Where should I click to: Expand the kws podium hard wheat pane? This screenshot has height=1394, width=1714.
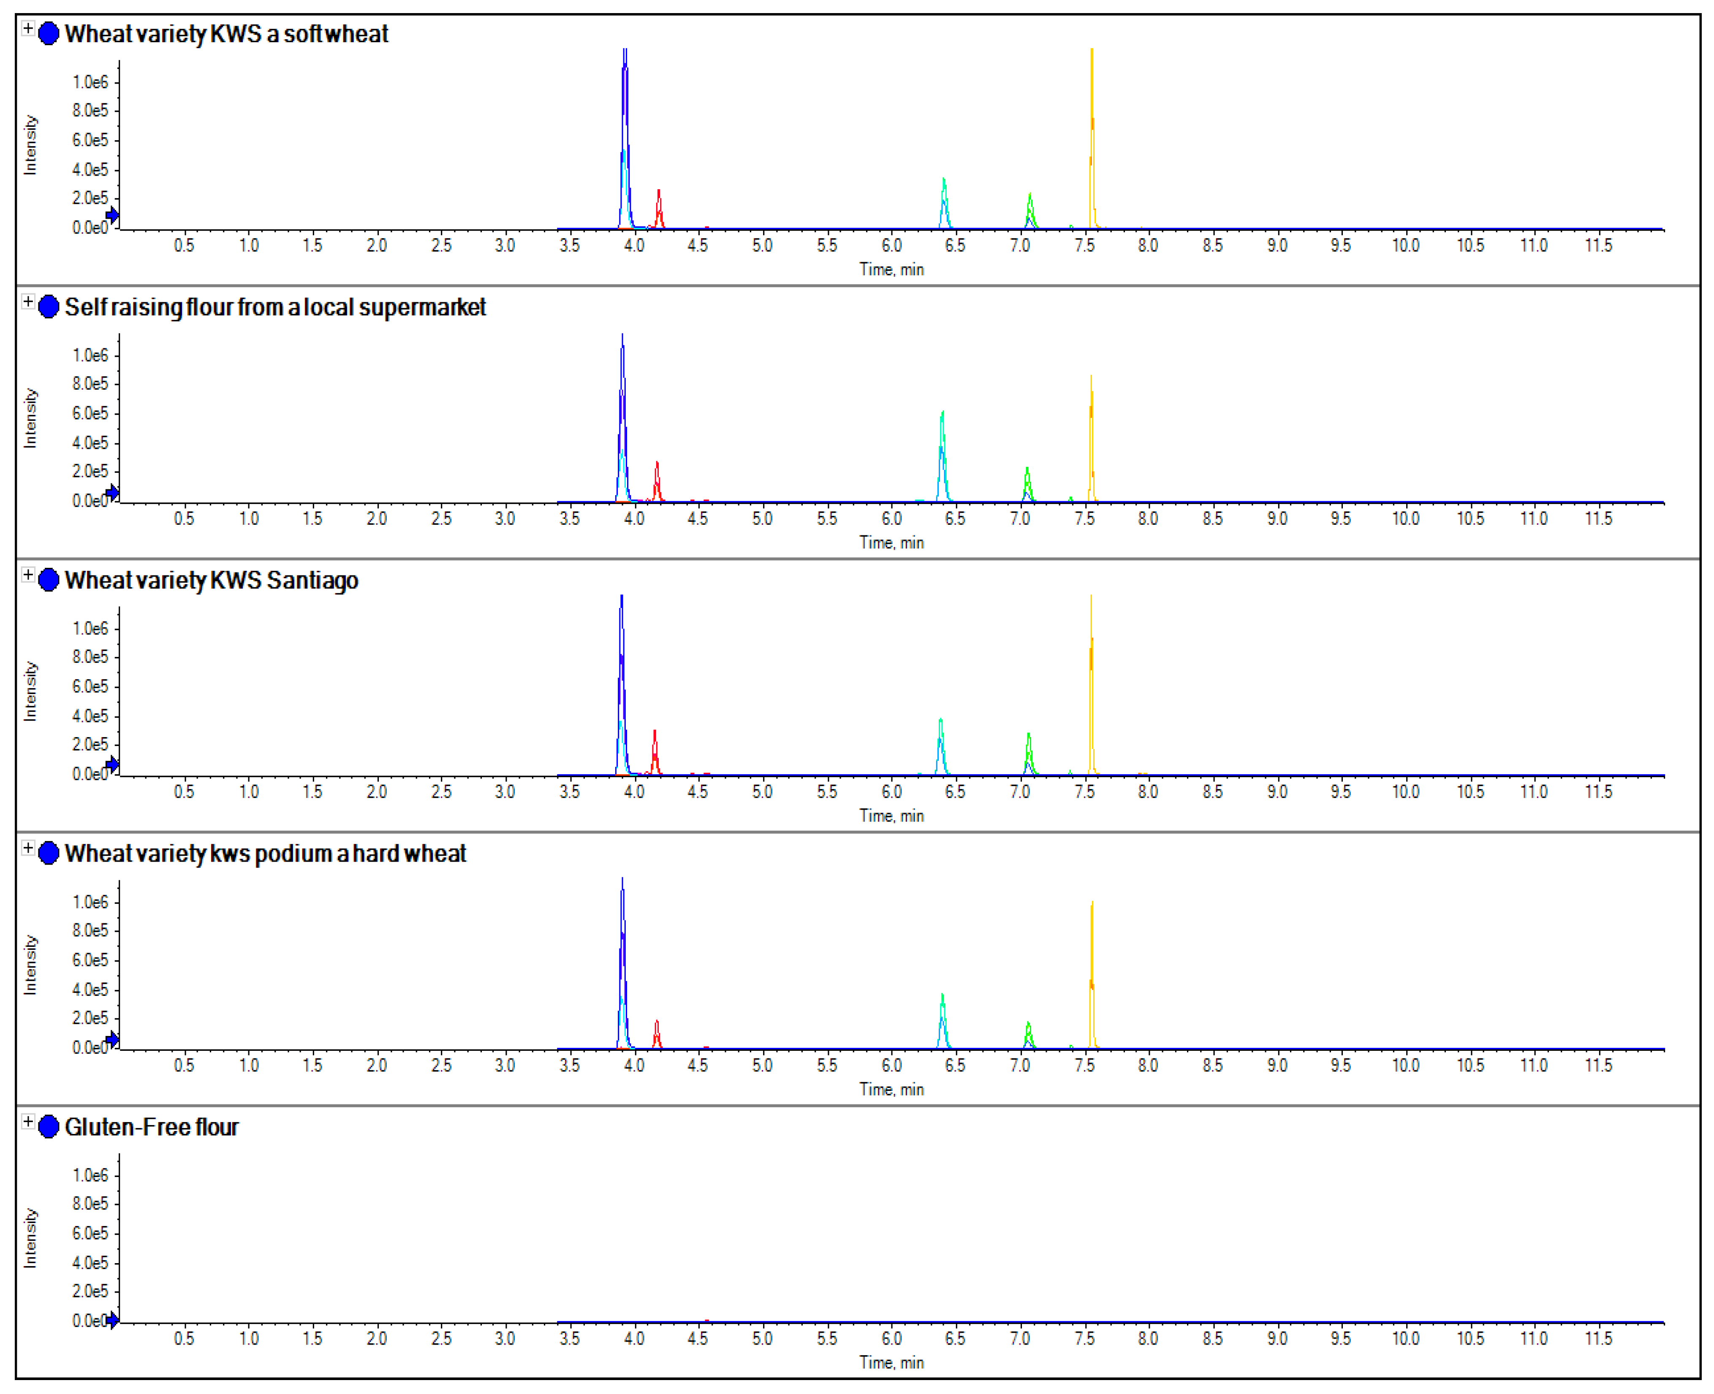[27, 849]
